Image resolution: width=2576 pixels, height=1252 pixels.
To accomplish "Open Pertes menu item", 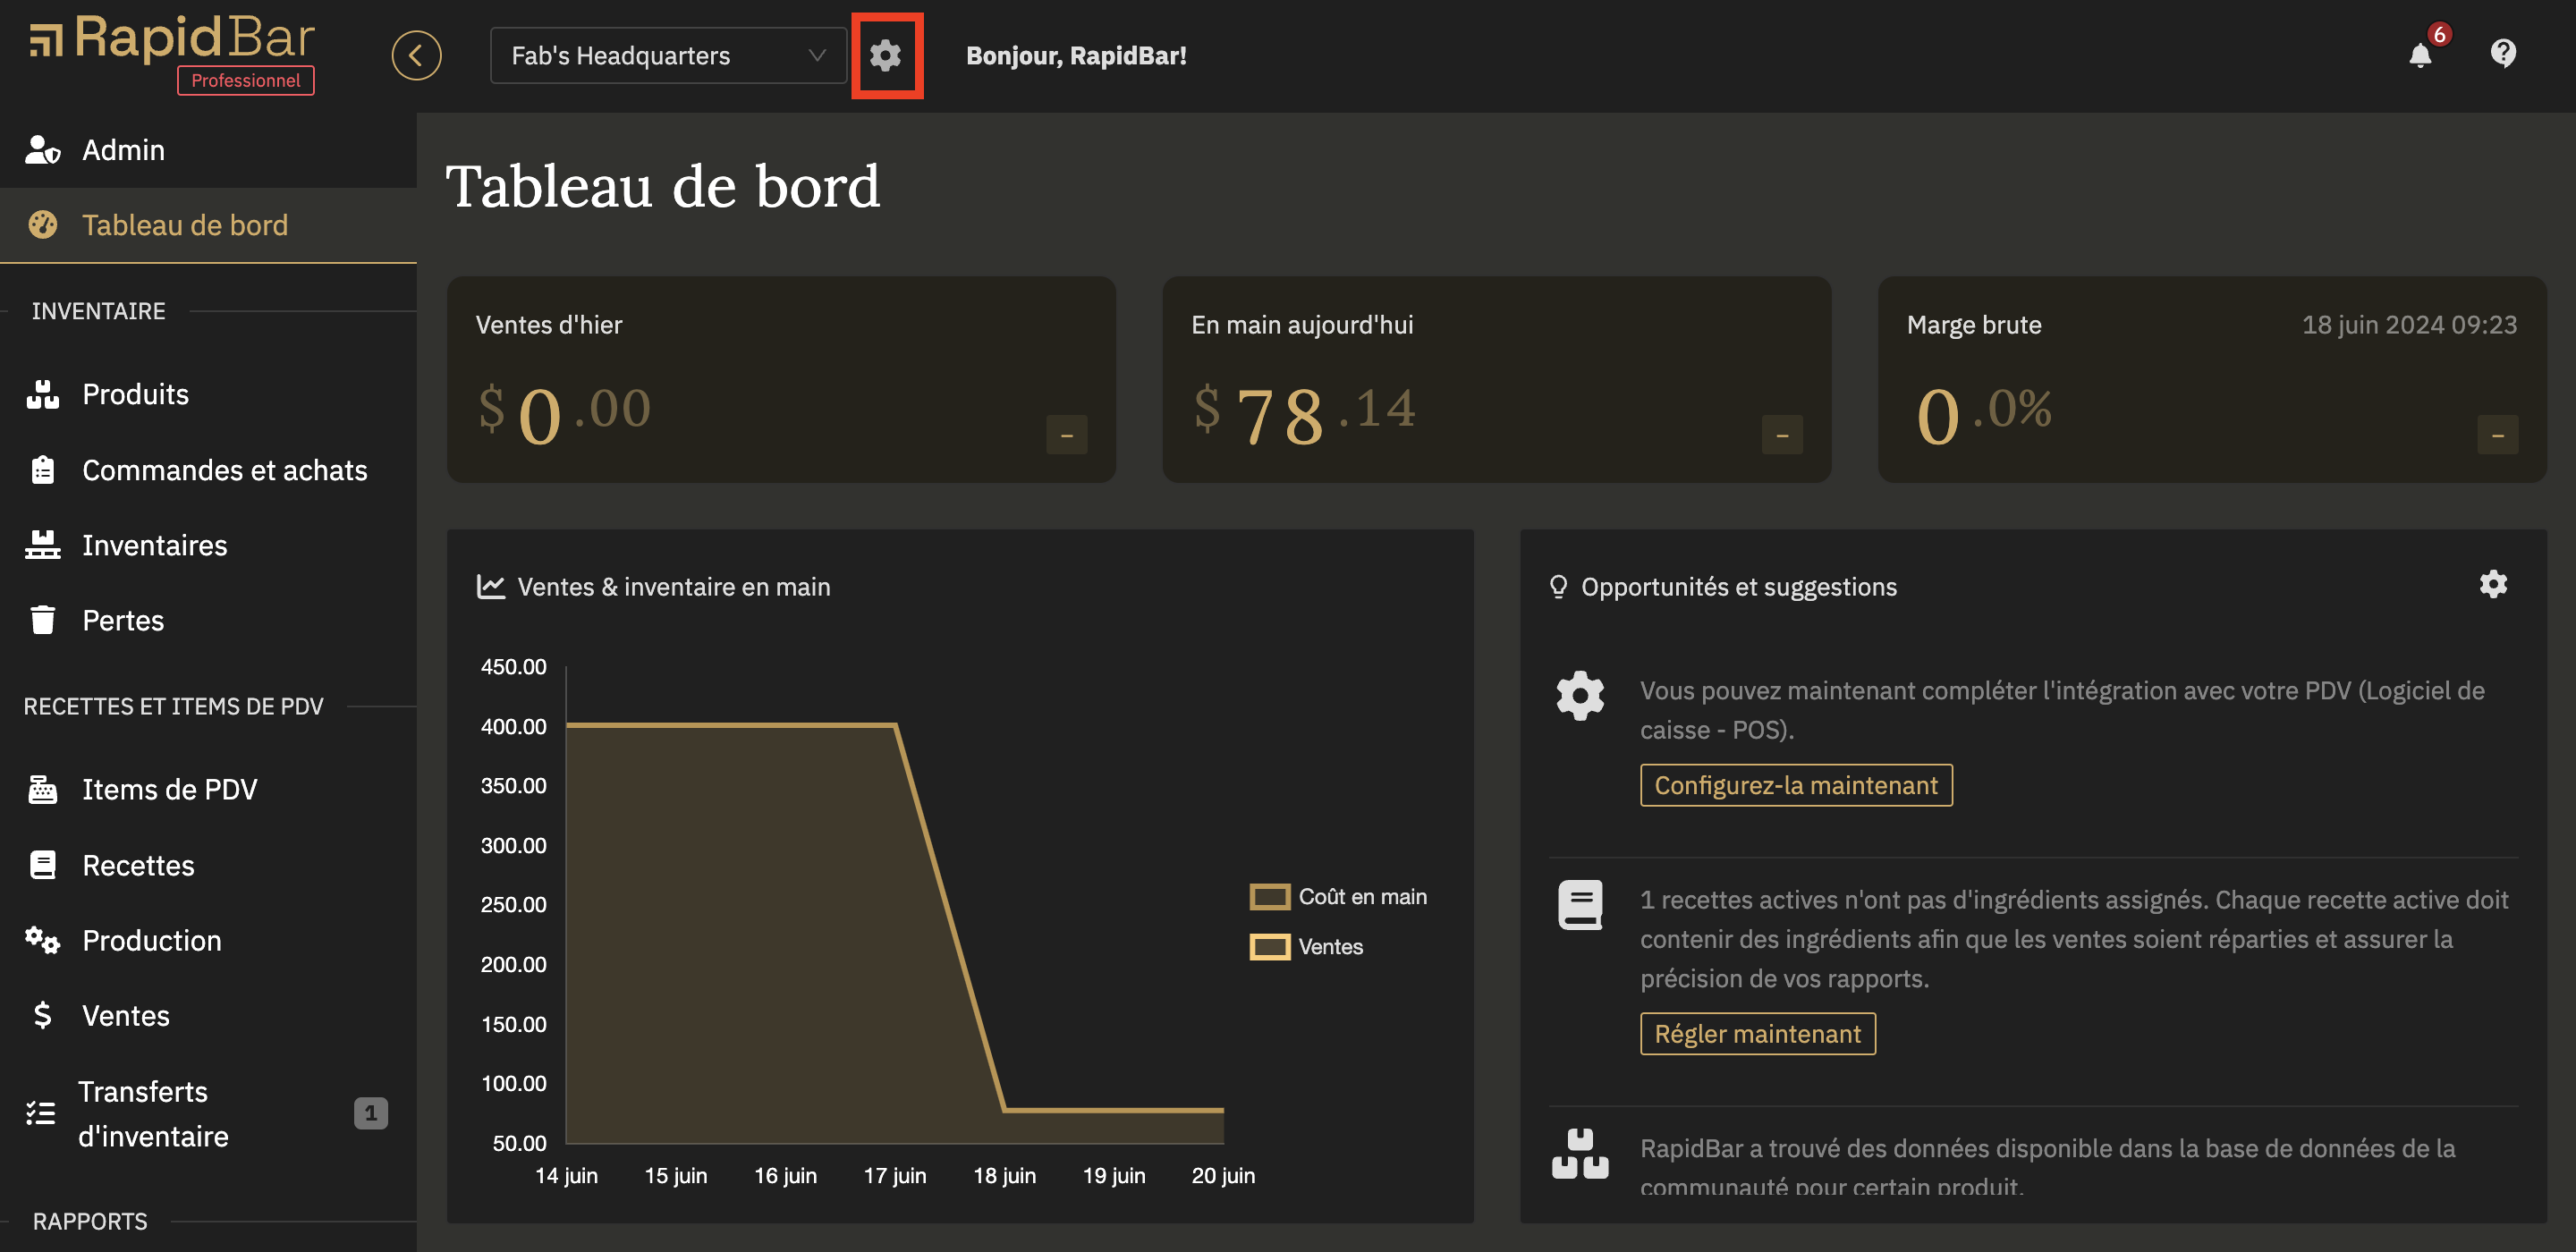I will (x=208, y=620).
